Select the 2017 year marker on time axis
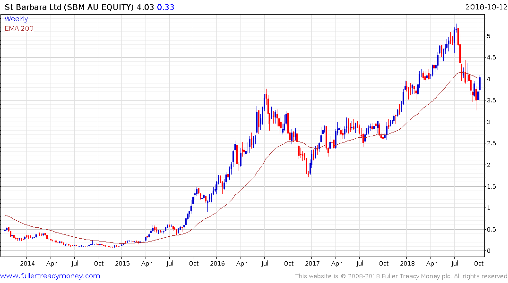 [x=312, y=263]
